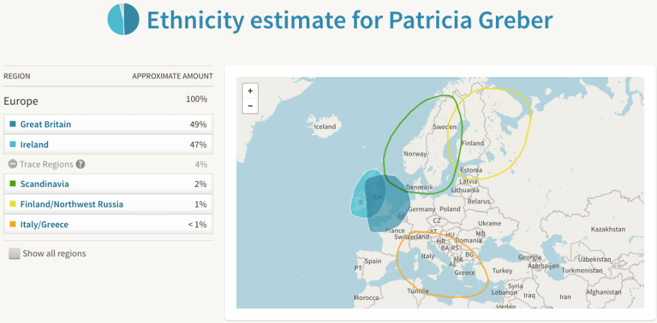Open the Italy/Greece region link

click(x=44, y=224)
